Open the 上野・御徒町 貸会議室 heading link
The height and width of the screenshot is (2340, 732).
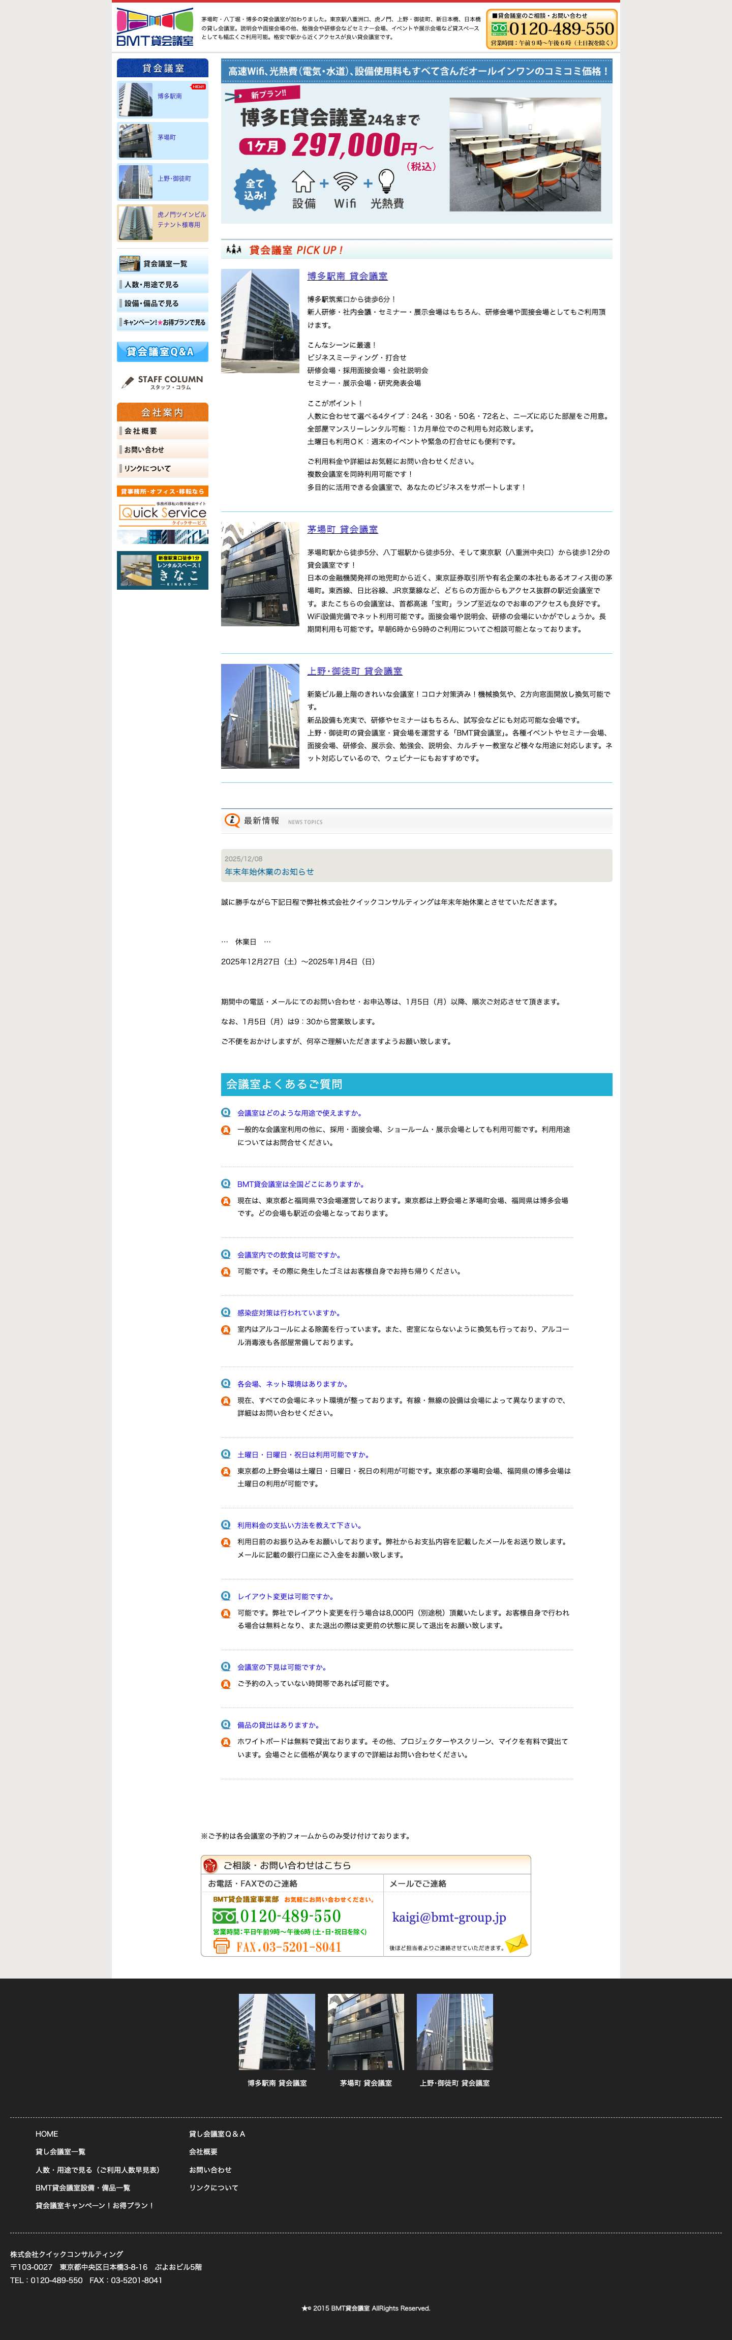coord(354,672)
